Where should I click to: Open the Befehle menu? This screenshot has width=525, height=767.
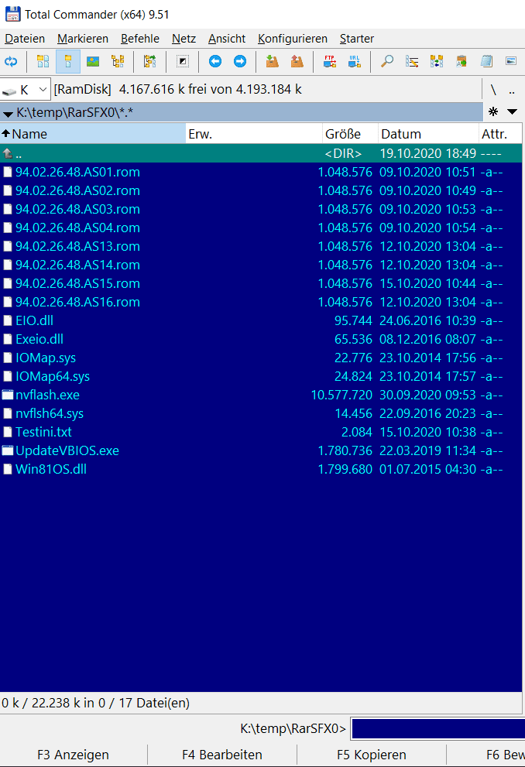pos(140,39)
